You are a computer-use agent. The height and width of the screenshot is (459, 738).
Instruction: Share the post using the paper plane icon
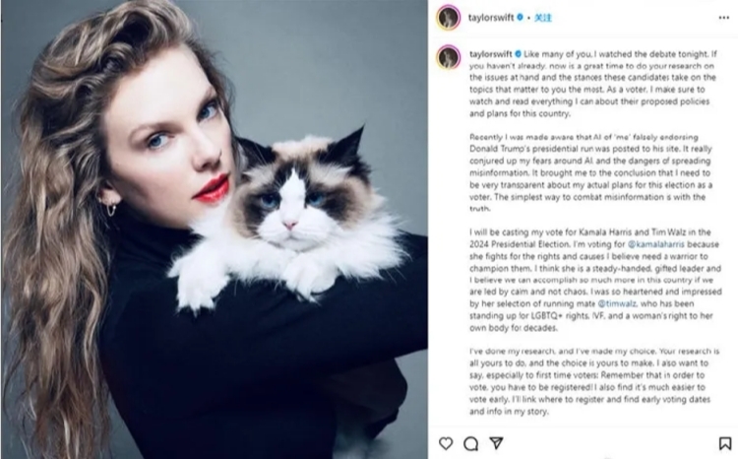pyautogui.click(x=496, y=443)
